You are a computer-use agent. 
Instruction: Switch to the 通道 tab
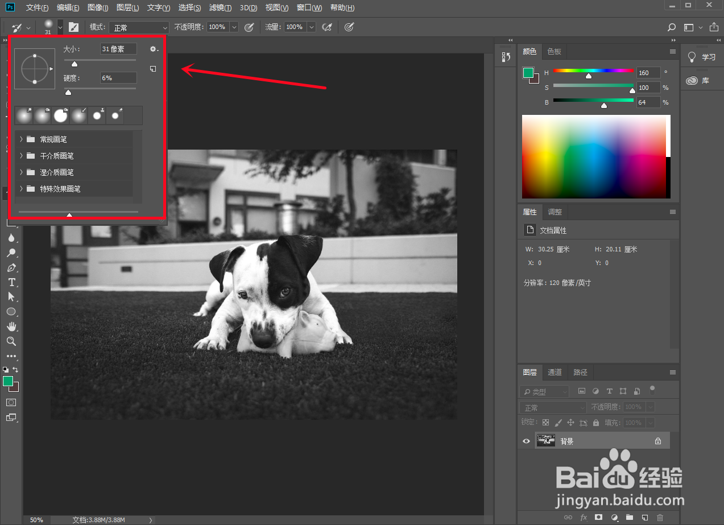555,372
